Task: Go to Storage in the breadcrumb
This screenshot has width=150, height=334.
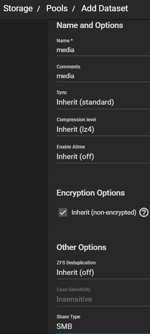Action: coord(18,9)
